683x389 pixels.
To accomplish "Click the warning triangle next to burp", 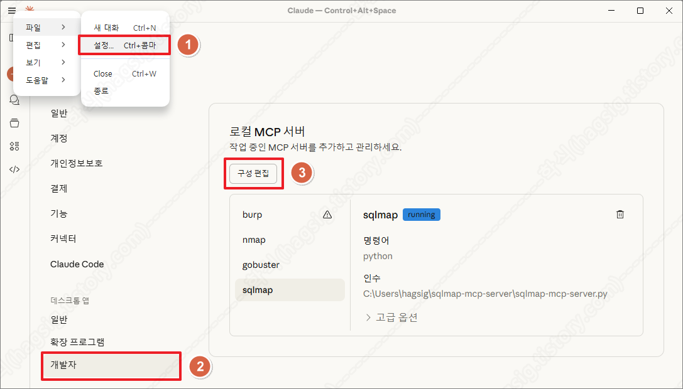I will (x=327, y=215).
